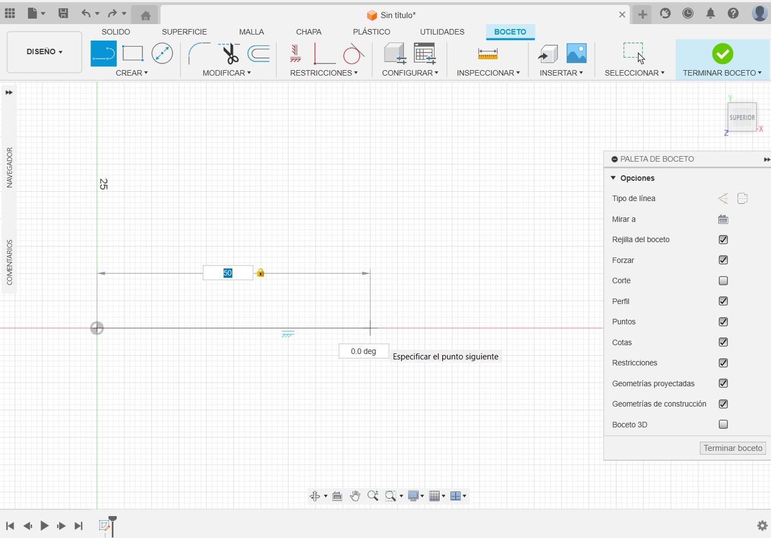Click the length input showing 50
The width and height of the screenshot is (771, 538).
point(228,273)
